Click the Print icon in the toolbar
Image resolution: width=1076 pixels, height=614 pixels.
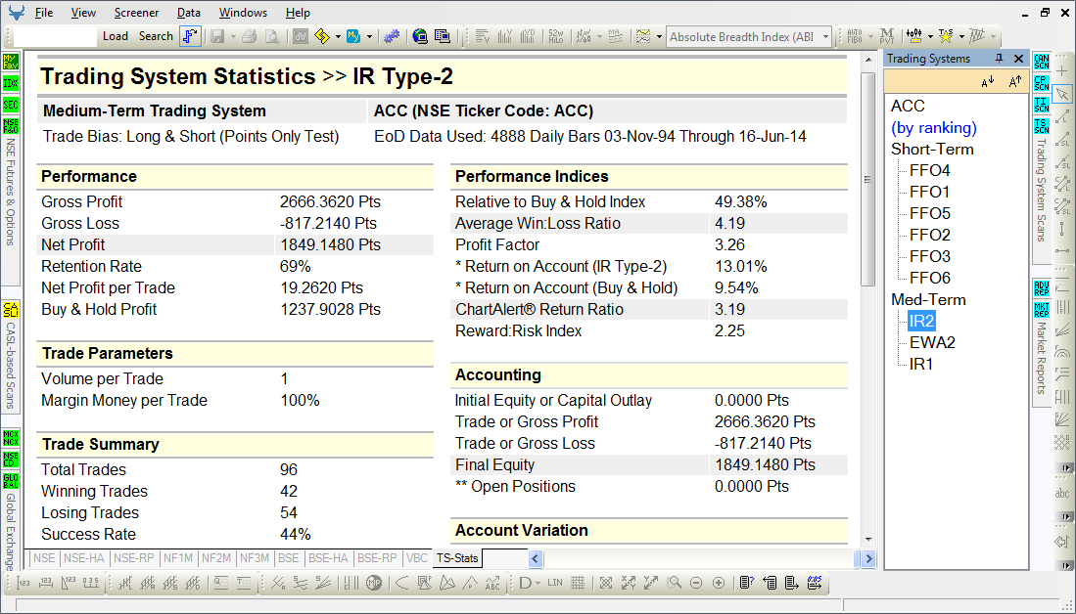(249, 36)
